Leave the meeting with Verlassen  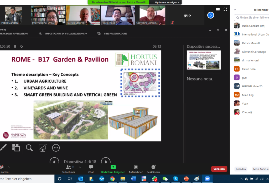click(219, 169)
